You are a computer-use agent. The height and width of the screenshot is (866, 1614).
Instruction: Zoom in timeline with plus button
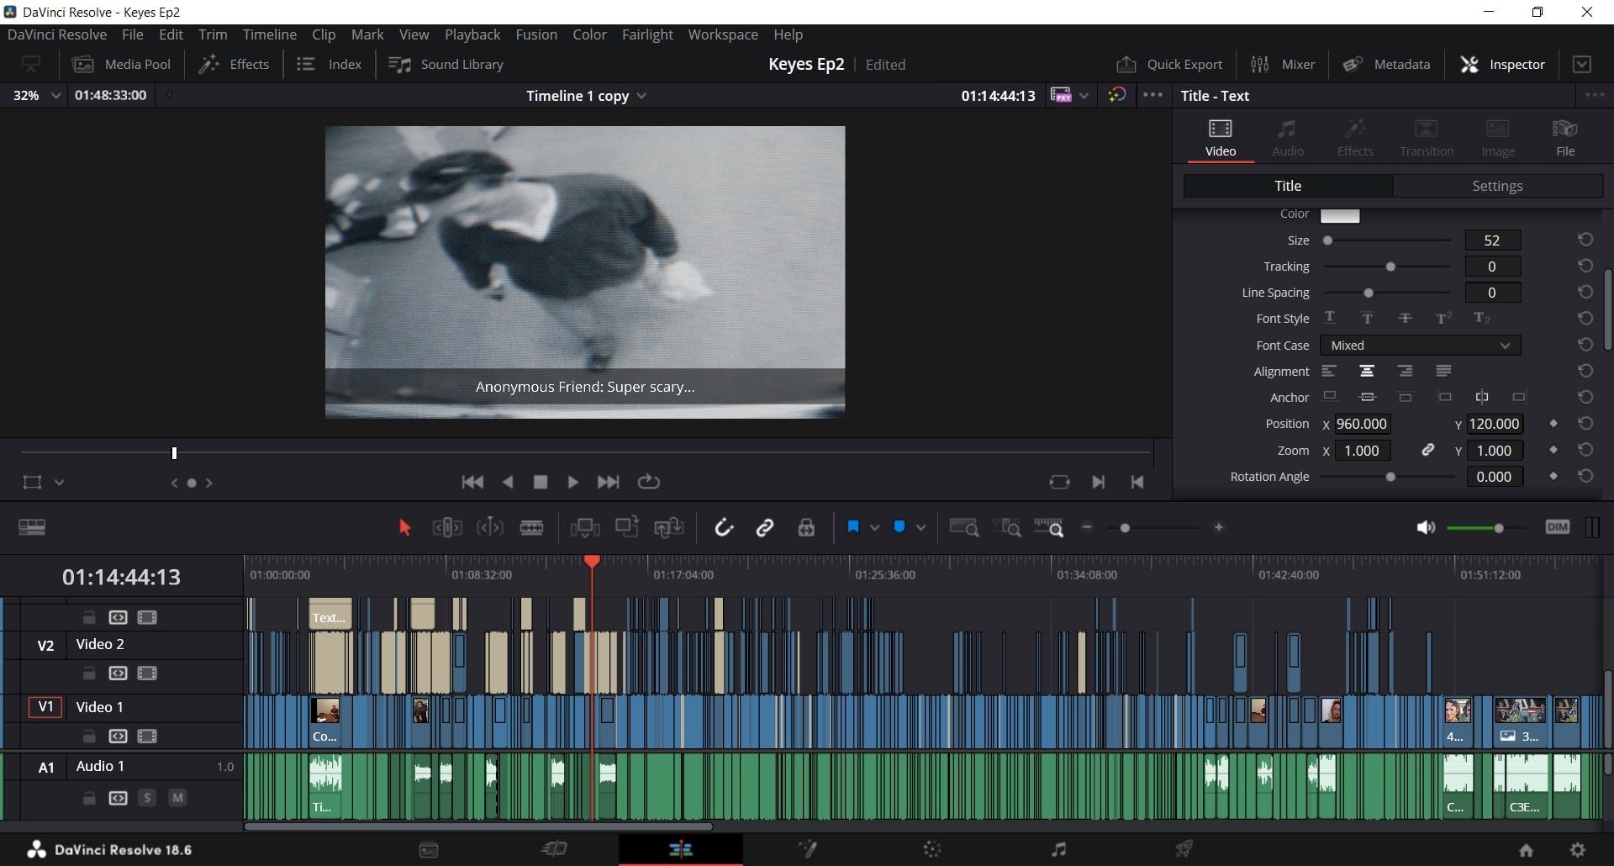click(1219, 528)
